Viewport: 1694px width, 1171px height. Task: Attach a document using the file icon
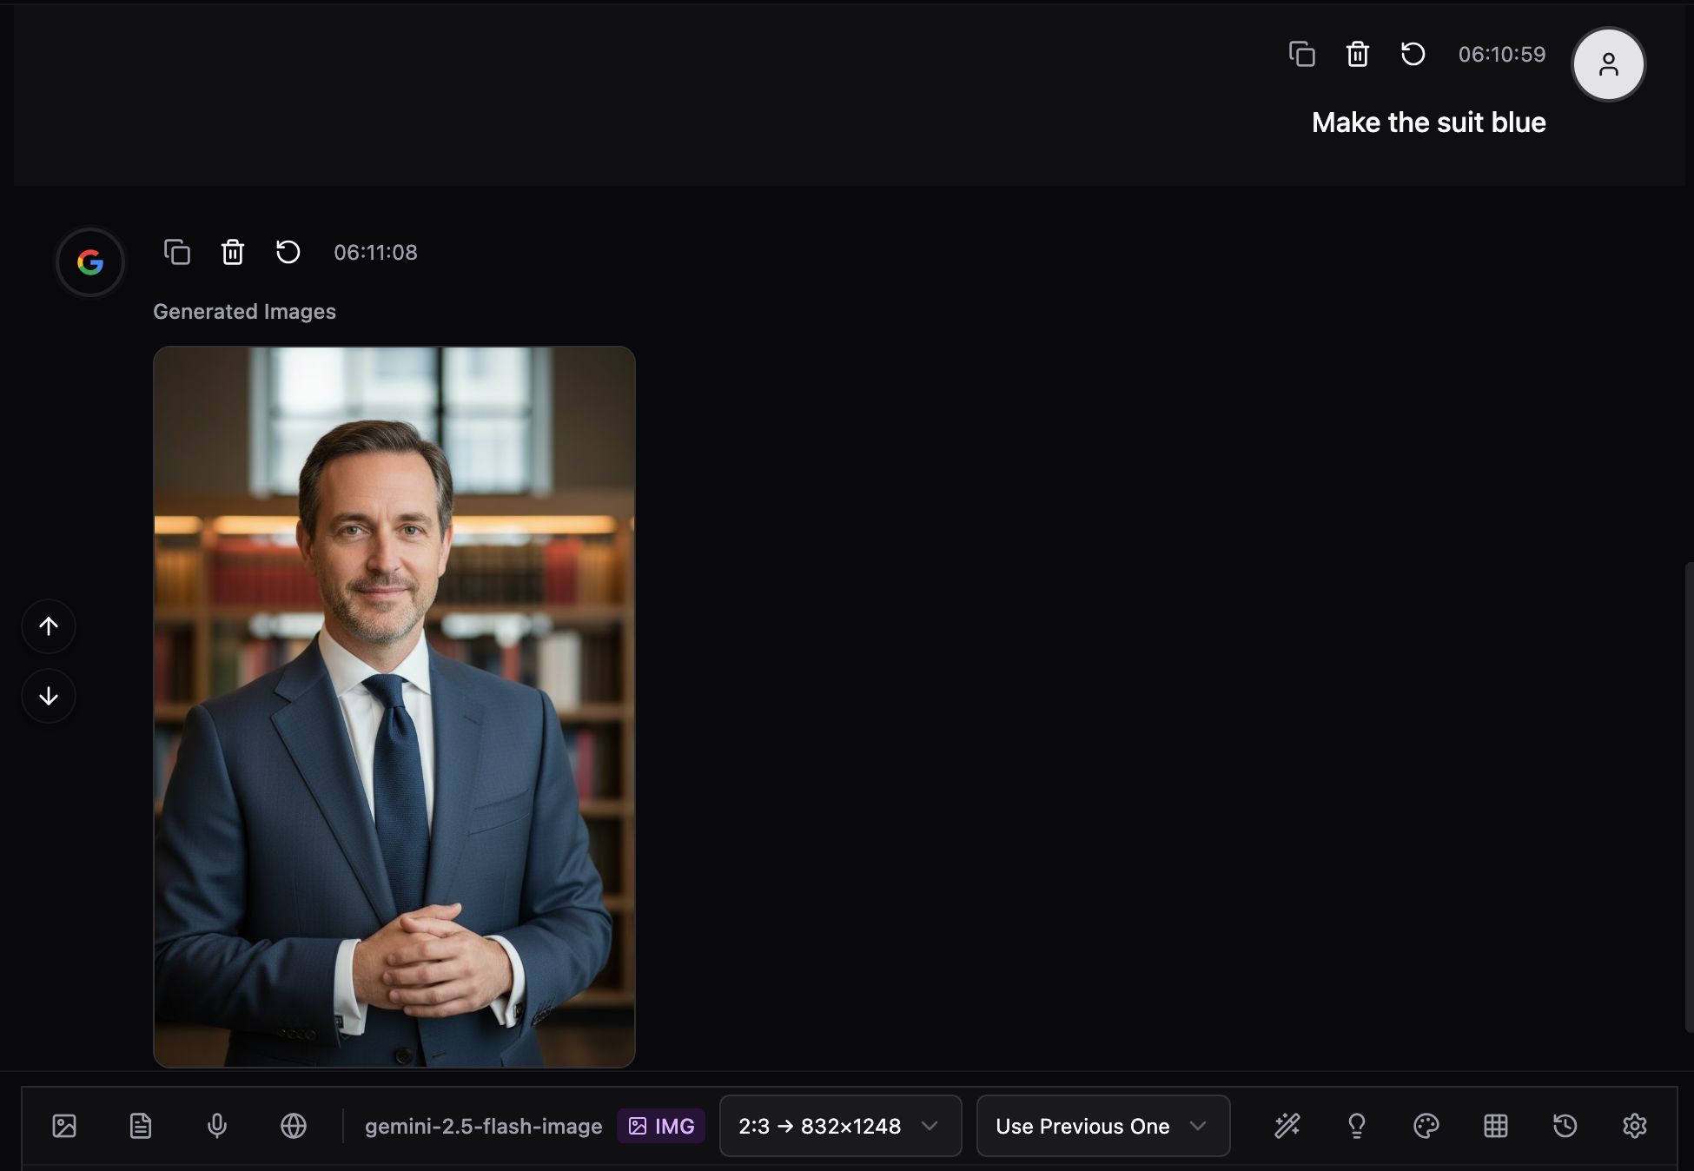click(x=141, y=1126)
